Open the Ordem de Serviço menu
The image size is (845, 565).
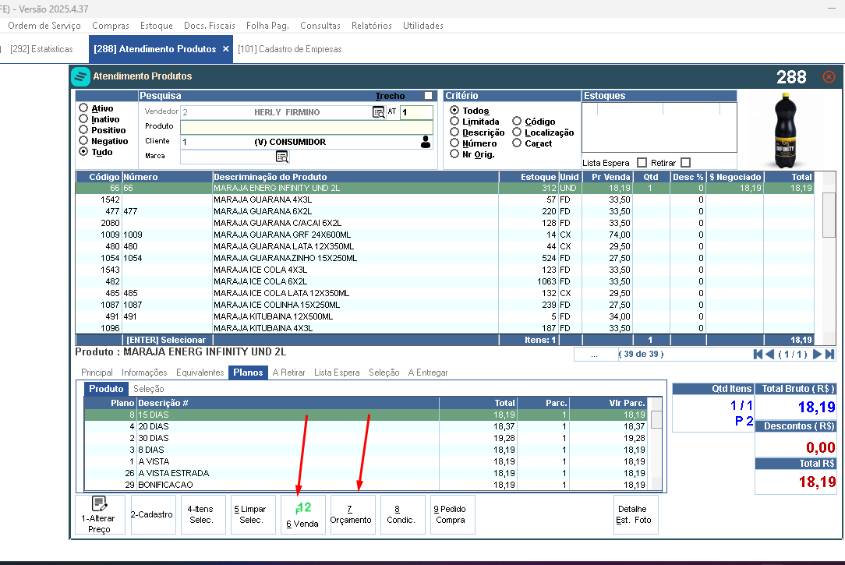pyautogui.click(x=44, y=25)
